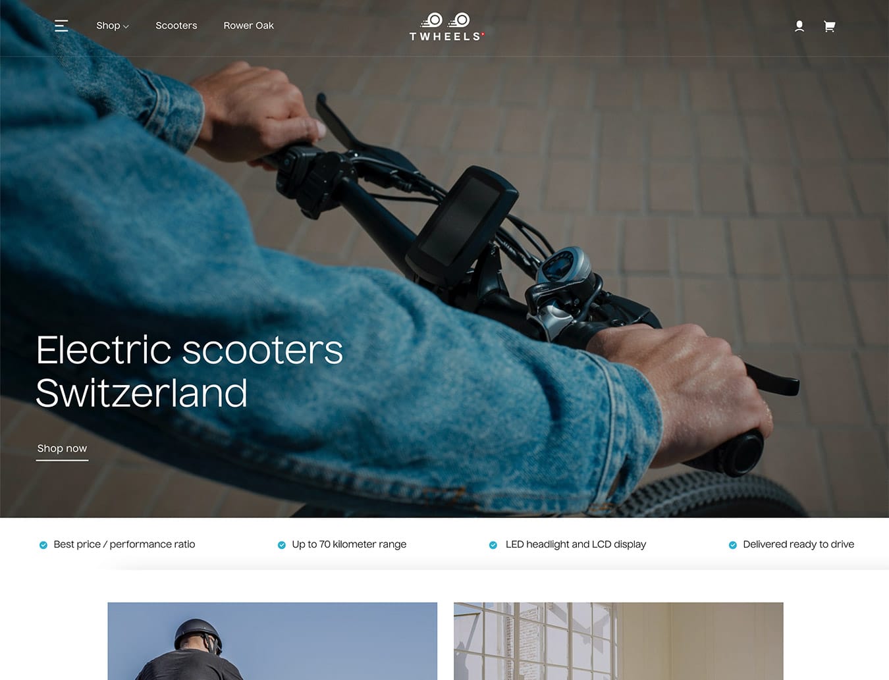The width and height of the screenshot is (889, 680).
Task: Open the Rower Oak menu item
Action: [x=248, y=26]
